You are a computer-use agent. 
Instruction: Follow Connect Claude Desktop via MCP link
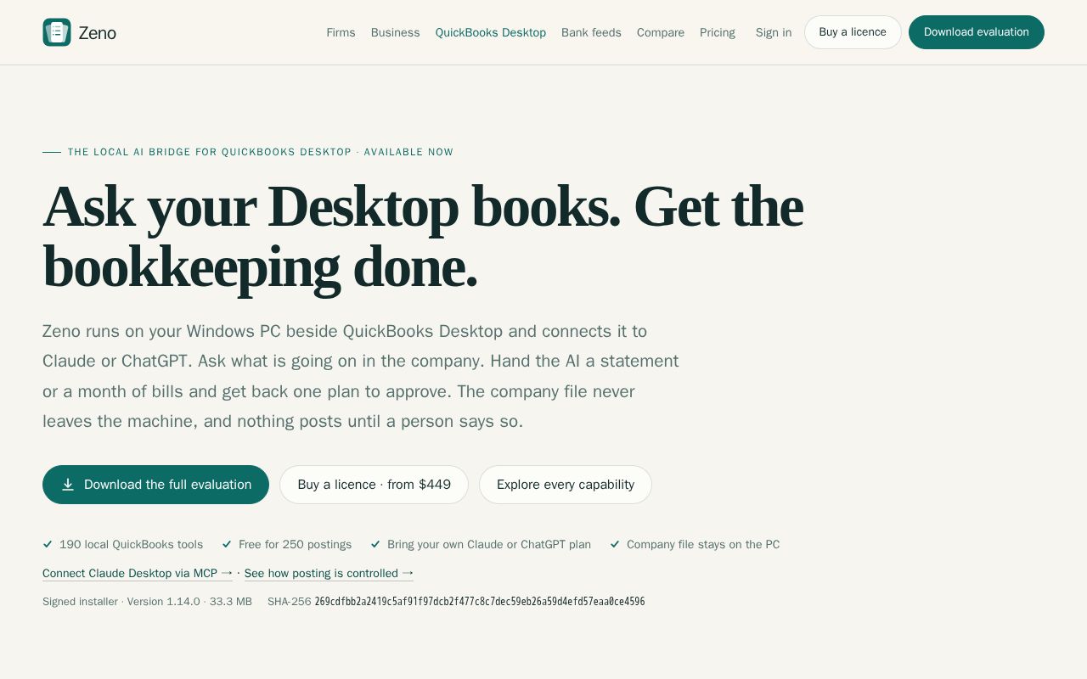point(138,574)
